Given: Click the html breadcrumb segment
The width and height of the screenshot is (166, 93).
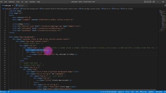Looking at the screenshot, I should 17,9.
